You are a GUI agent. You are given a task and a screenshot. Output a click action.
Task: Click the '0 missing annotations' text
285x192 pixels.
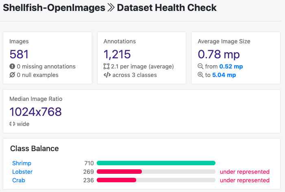click(x=46, y=66)
